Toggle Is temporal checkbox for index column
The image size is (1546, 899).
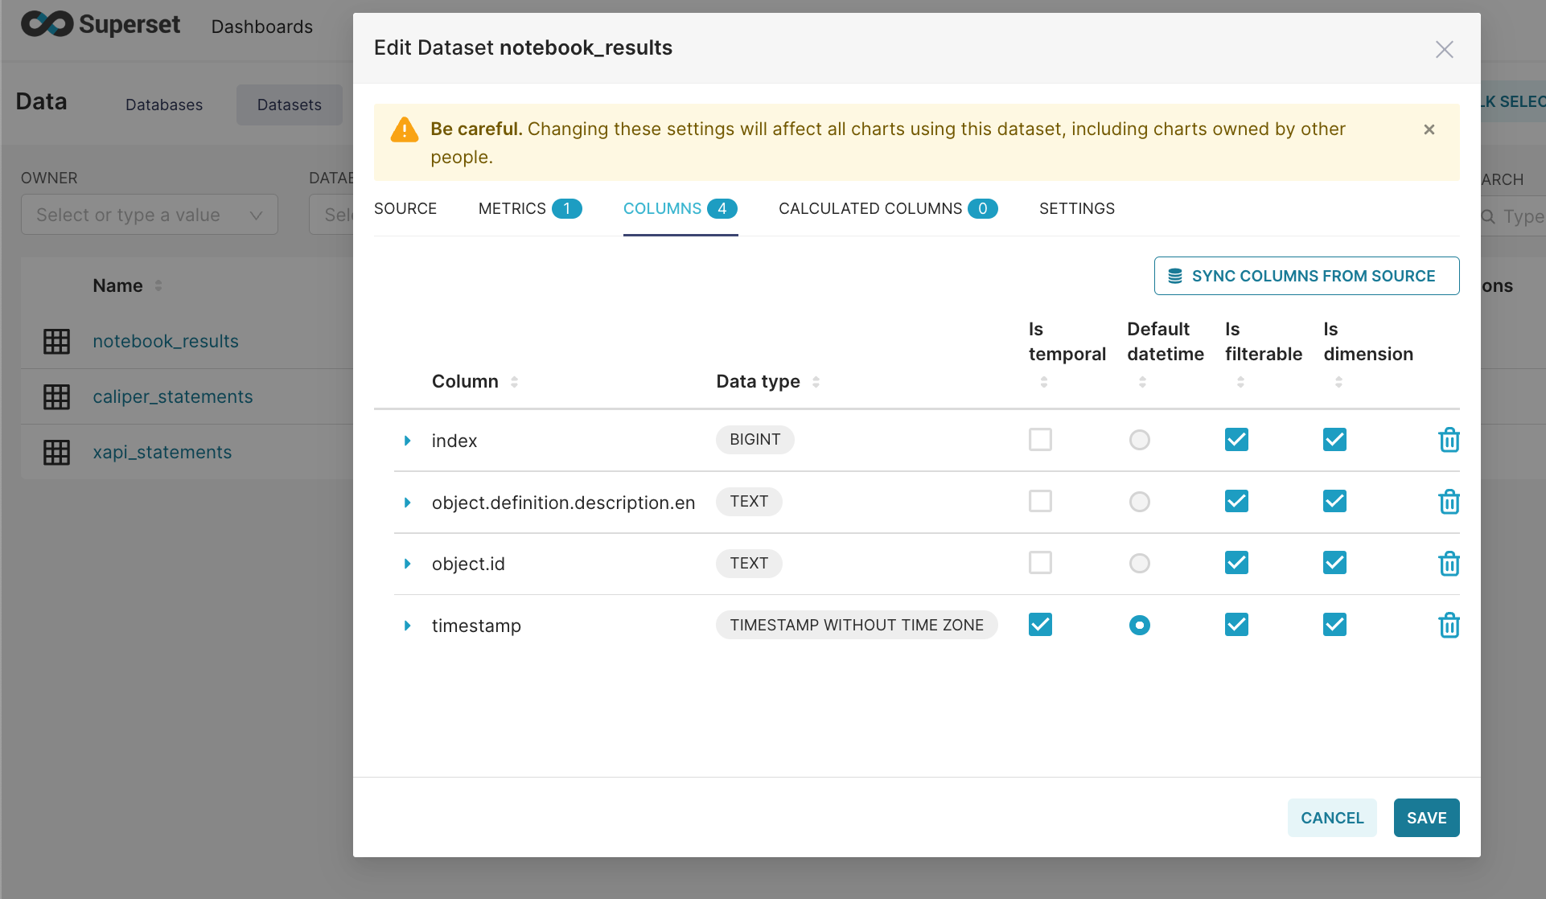1039,439
